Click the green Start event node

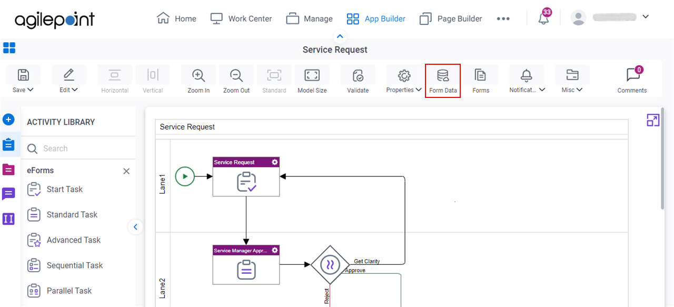click(x=185, y=176)
